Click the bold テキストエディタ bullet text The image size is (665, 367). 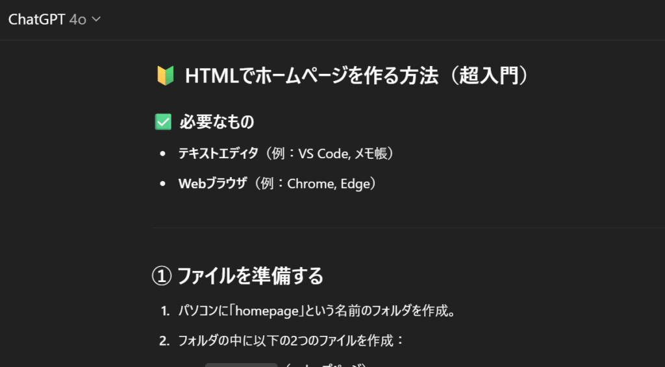(x=218, y=154)
